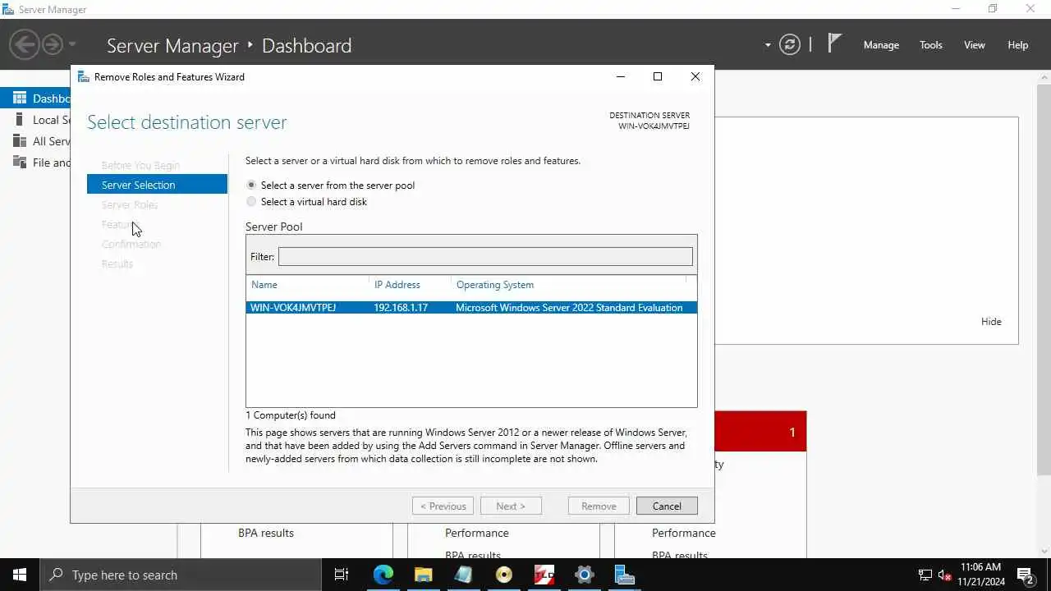The height and width of the screenshot is (591, 1051).
Task: Select the Confirmation wizard step
Action: pyautogui.click(x=131, y=244)
